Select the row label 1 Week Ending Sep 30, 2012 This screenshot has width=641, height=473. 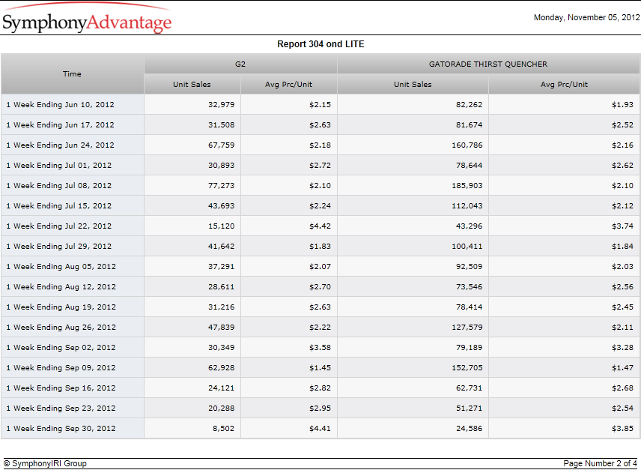coord(61,429)
